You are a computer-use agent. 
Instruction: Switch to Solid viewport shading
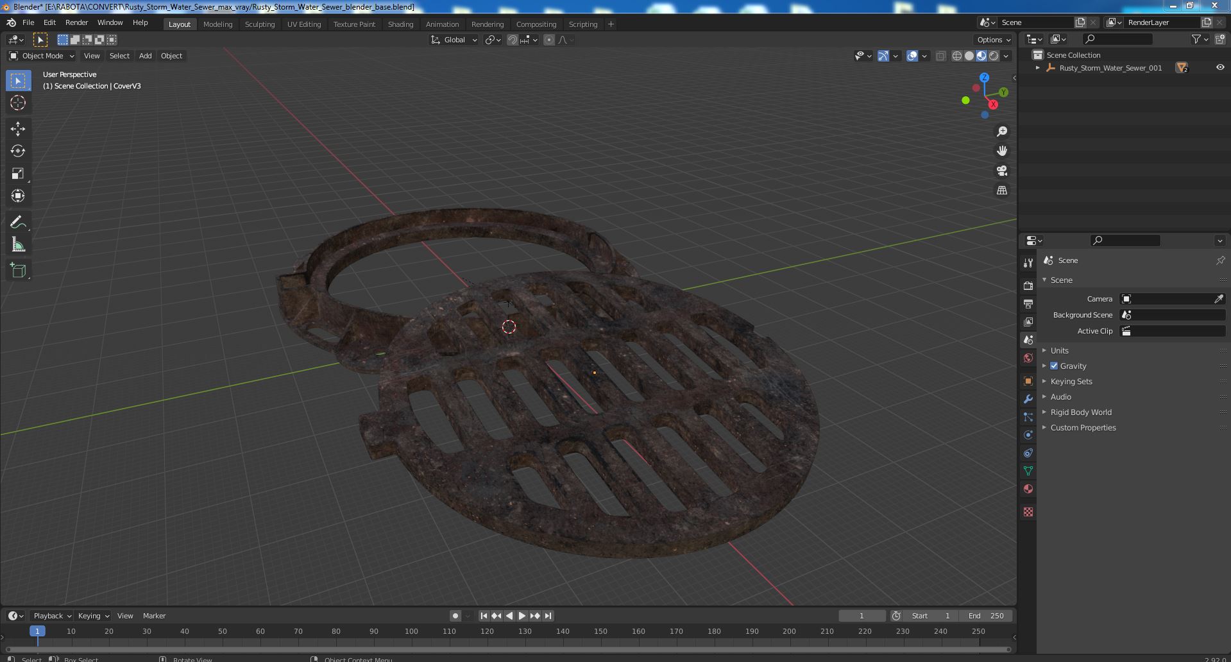point(969,56)
